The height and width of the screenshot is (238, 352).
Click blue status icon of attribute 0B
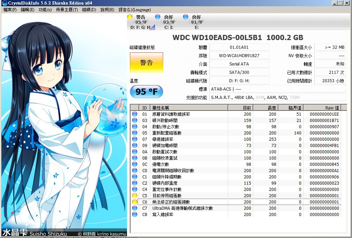point(135,158)
